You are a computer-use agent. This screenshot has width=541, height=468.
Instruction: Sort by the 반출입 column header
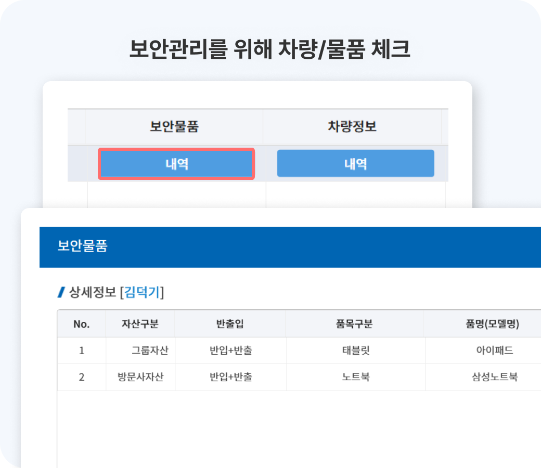point(230,324)
